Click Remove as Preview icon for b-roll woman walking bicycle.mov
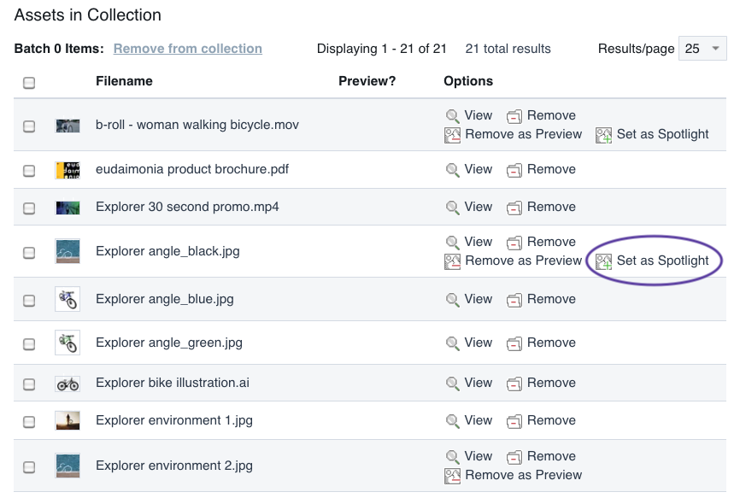This screenshot has width=740, height=498. click(452, 135)
